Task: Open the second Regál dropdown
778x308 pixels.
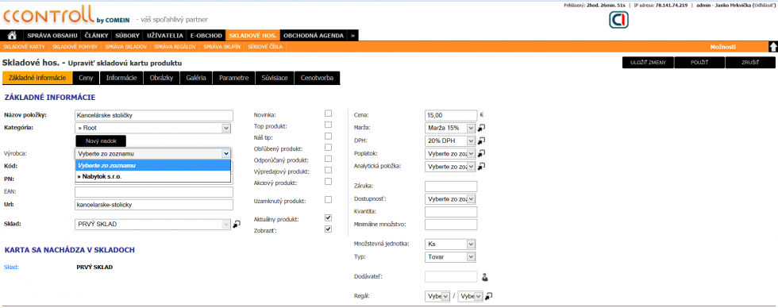Action: tap(470, 296)
